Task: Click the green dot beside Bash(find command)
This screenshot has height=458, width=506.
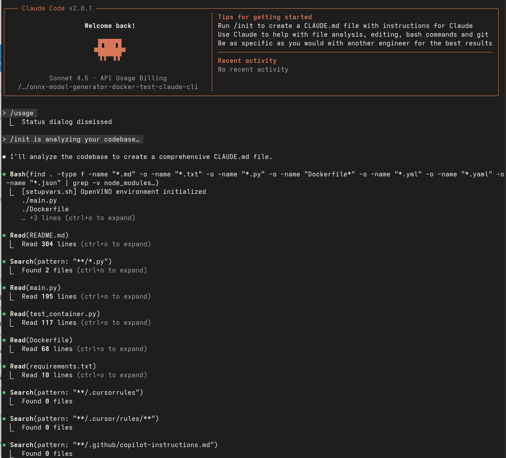Action: point(4,174)
